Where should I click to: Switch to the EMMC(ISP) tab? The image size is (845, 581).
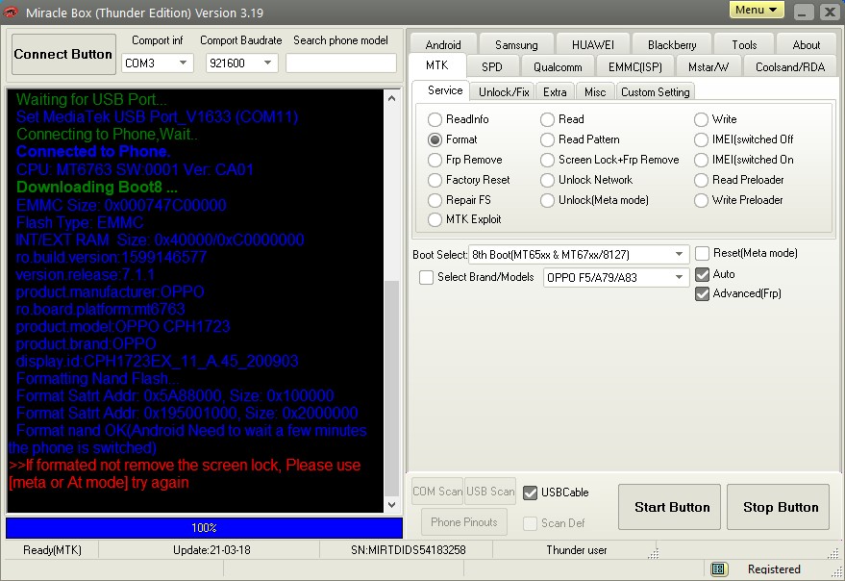pyautogui.click(x=634, y=67)
